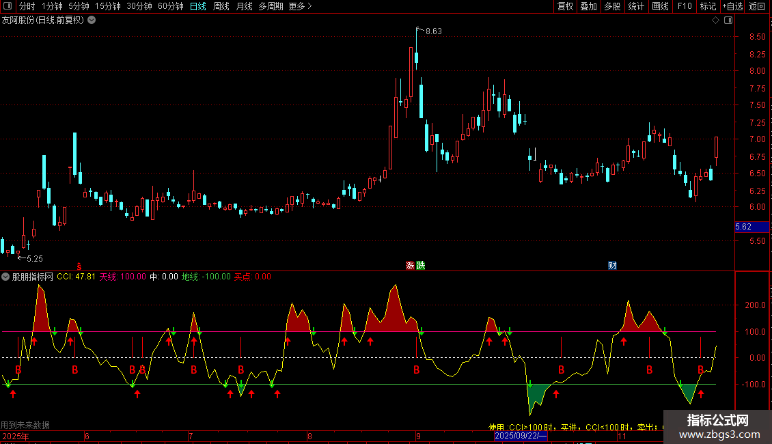Click the 返回 back button
Image resolution: width=772 pixels, height=444 pixels.
[x=757, y=6]
